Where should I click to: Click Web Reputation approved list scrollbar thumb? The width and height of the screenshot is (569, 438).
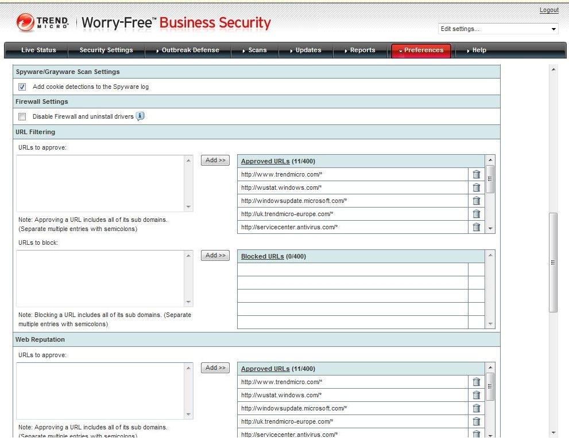point(490,386)
